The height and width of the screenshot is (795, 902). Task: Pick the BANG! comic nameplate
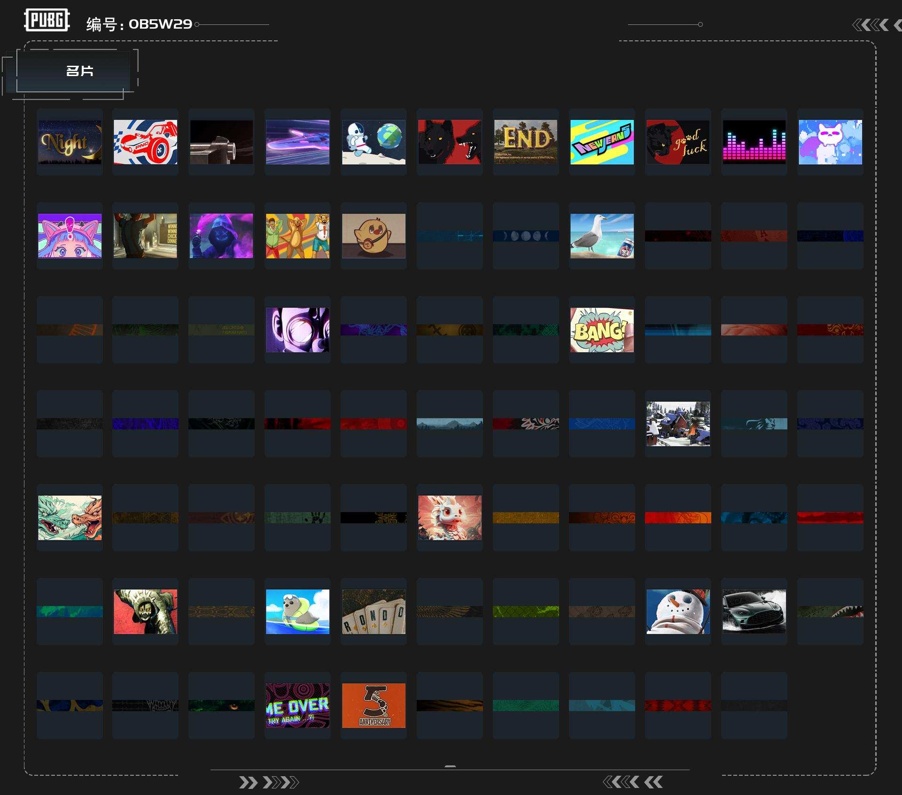pyautogui.click(x=602, y=330)
